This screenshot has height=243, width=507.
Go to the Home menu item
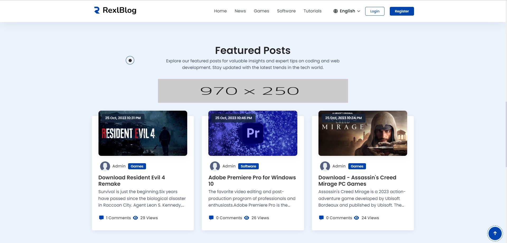point(220,11)
